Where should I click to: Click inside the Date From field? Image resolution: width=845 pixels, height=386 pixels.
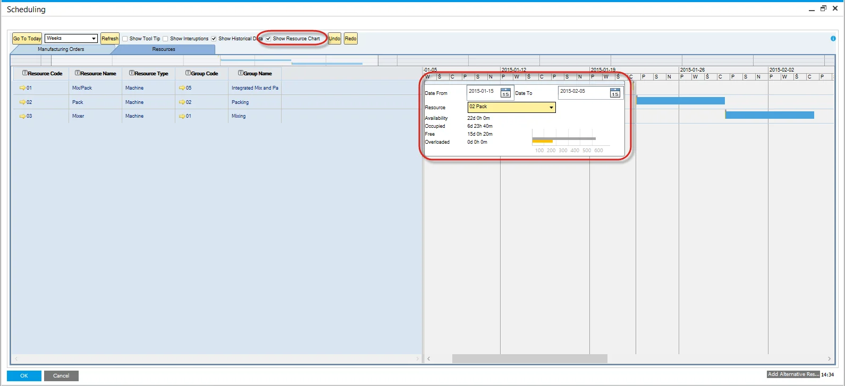[483, 92]
